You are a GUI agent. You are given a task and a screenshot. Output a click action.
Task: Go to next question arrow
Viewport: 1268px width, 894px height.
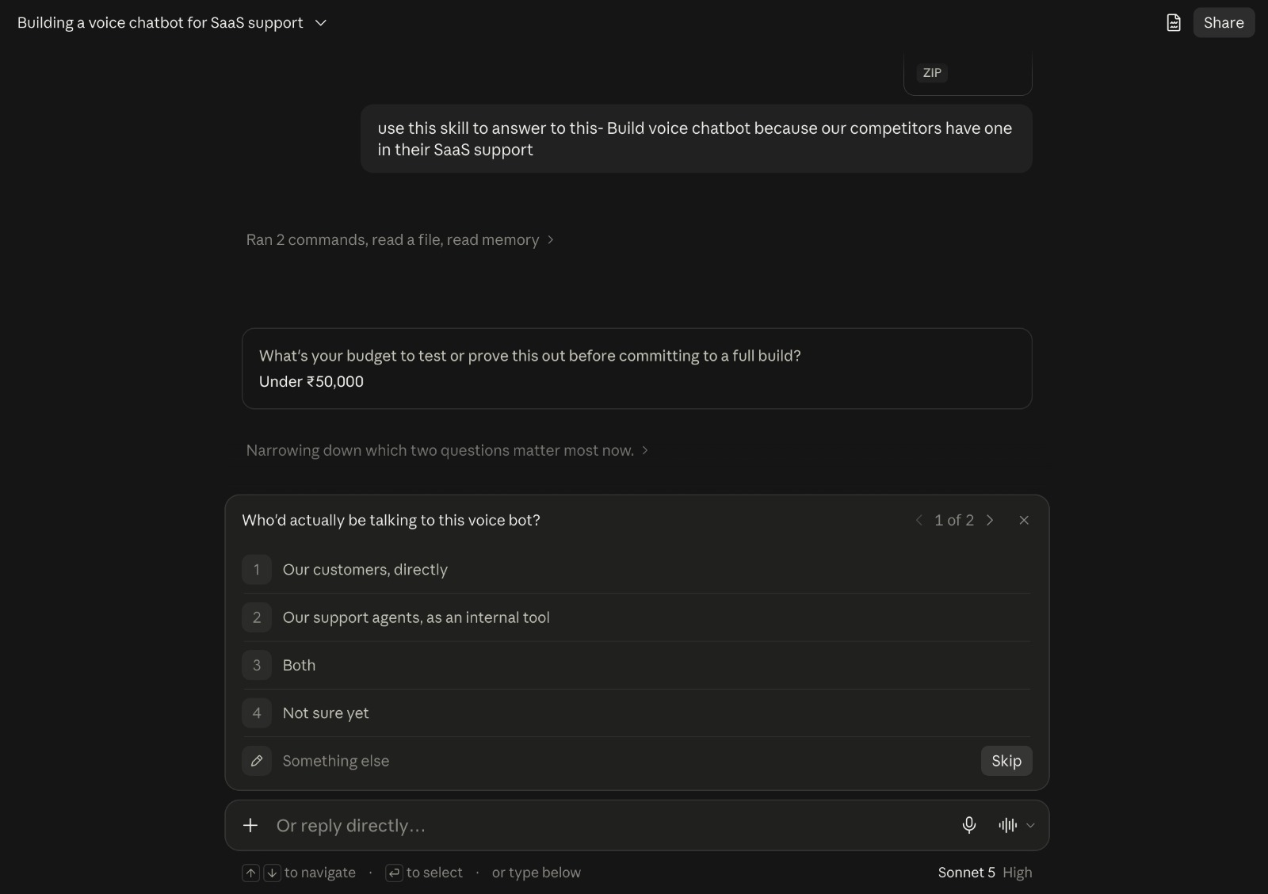(x=990, y=520)
